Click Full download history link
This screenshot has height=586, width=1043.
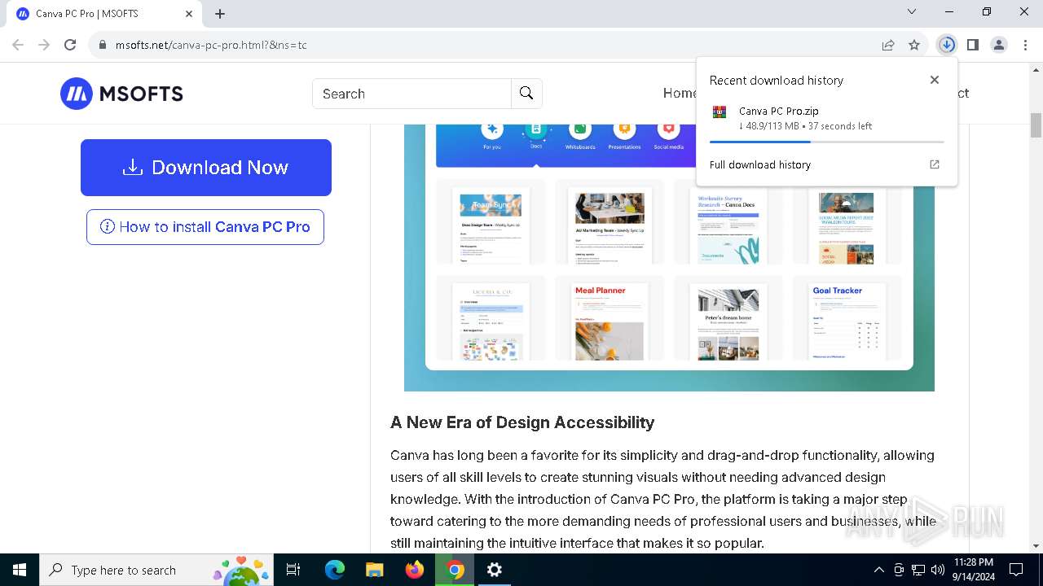click(x=760, y=164)
